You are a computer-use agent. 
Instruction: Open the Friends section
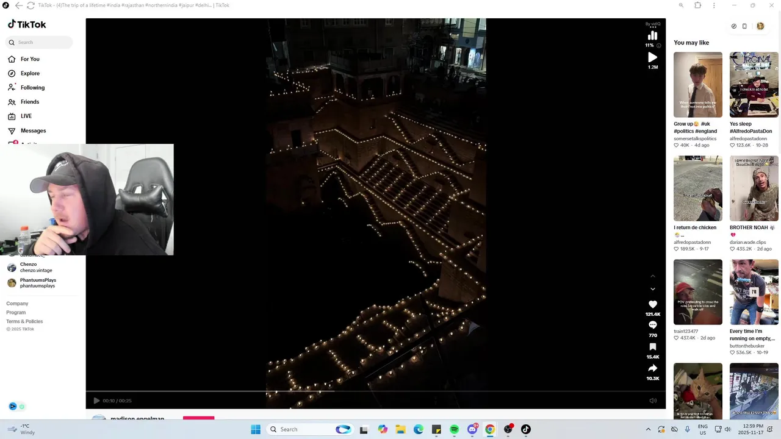click(x=24, y=102)
